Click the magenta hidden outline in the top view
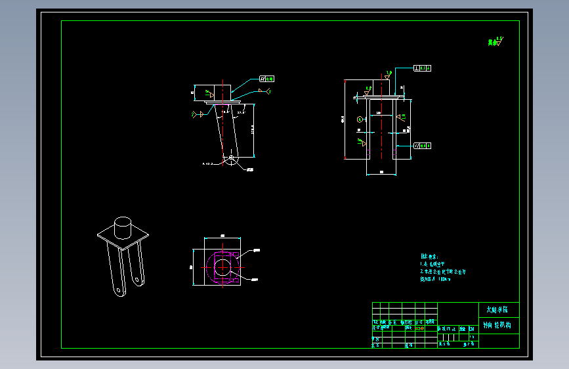 tap(222, 267)
